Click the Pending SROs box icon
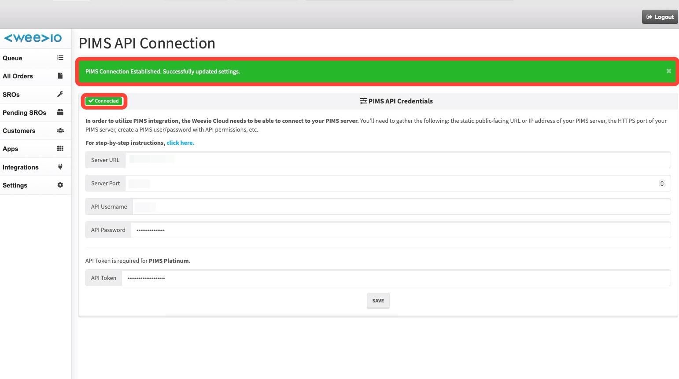Image resolution: width=679 pixels, height=379 pixels. (60, 112)
